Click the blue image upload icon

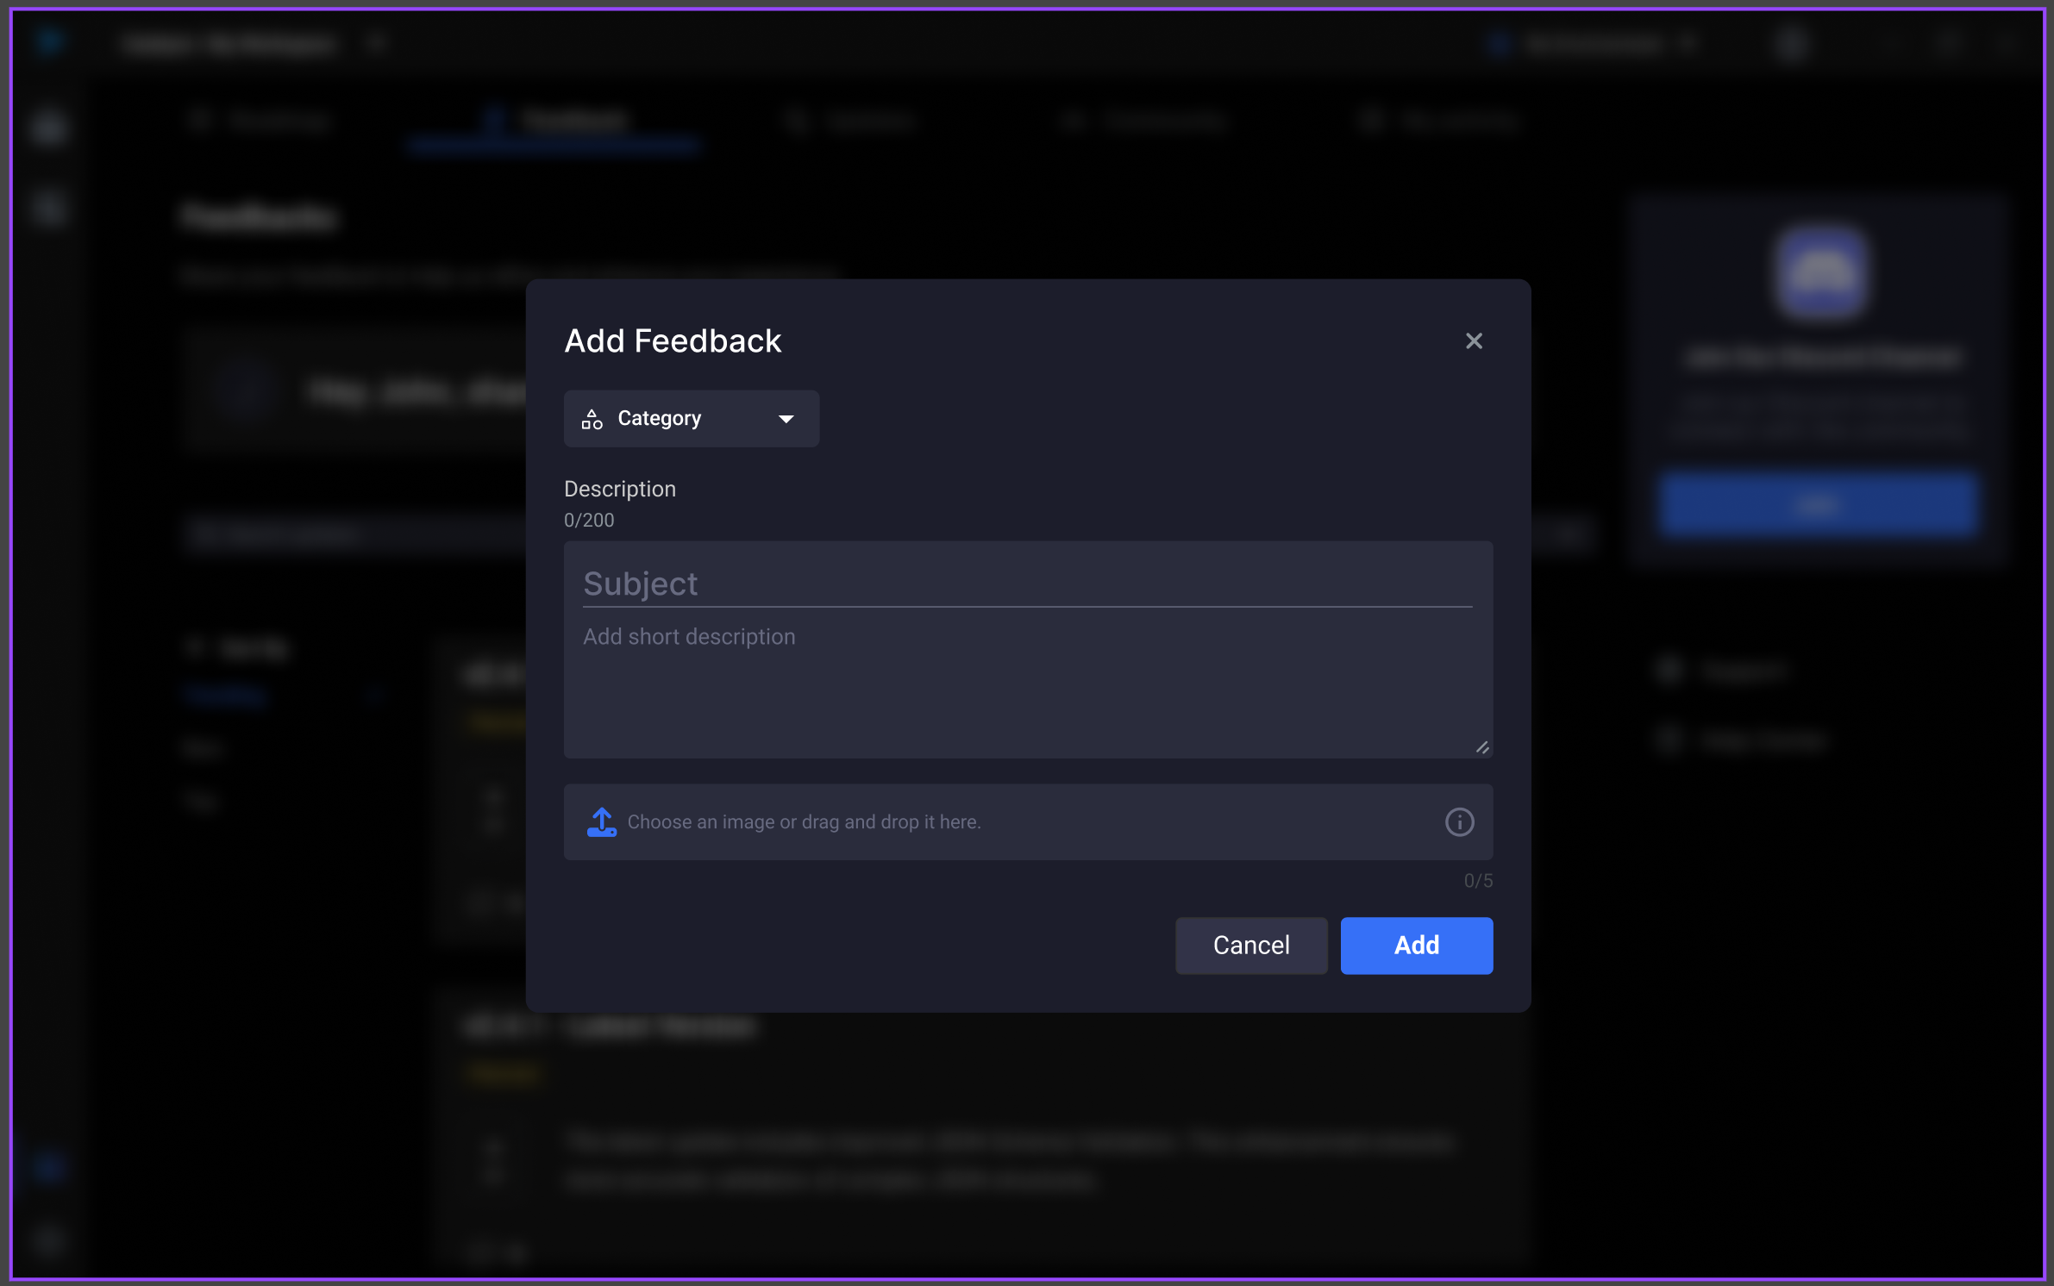click(x=601, y=822)
